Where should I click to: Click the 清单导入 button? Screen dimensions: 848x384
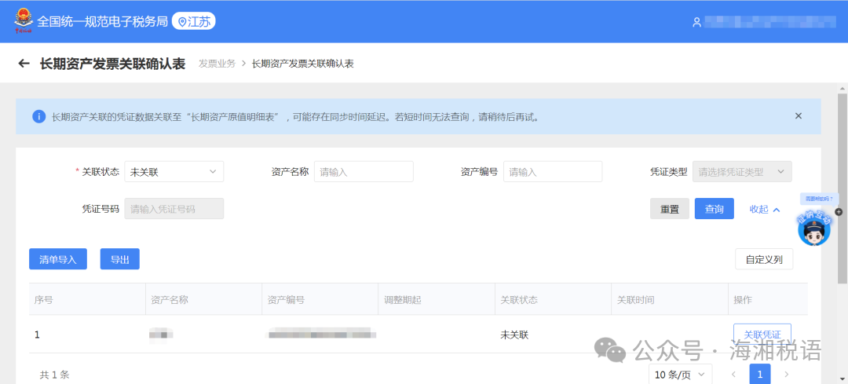click(x=58, y=259)
